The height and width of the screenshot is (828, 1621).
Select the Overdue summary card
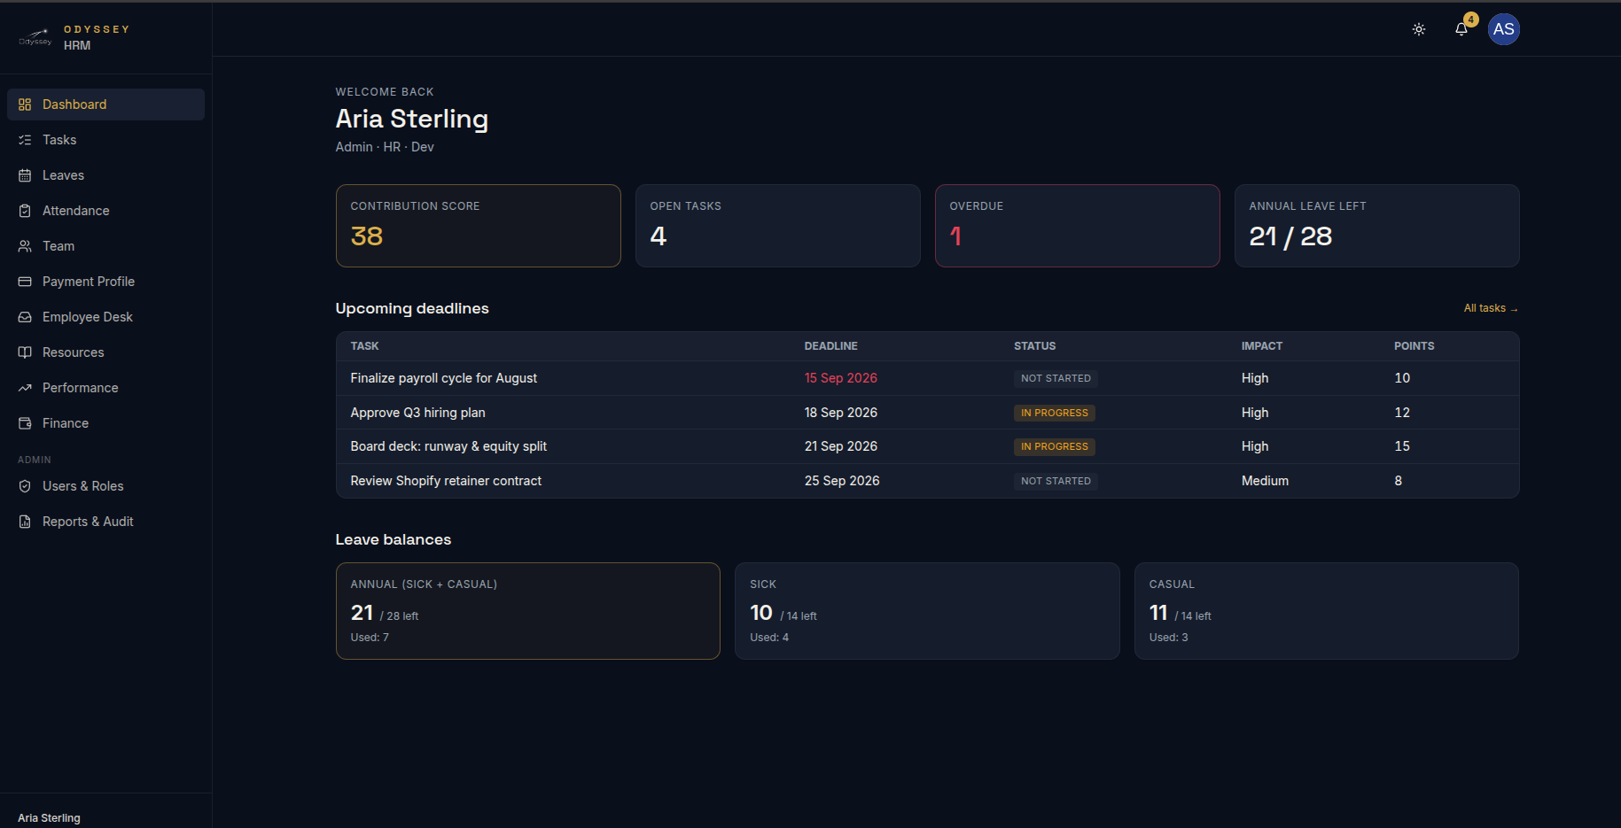[1078, 226]
